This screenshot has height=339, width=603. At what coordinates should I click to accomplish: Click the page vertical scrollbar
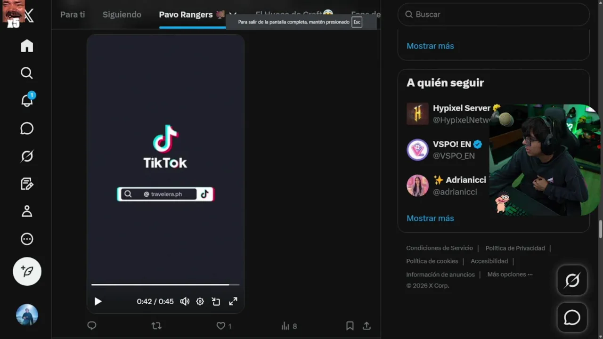click(x=600, y=229)
